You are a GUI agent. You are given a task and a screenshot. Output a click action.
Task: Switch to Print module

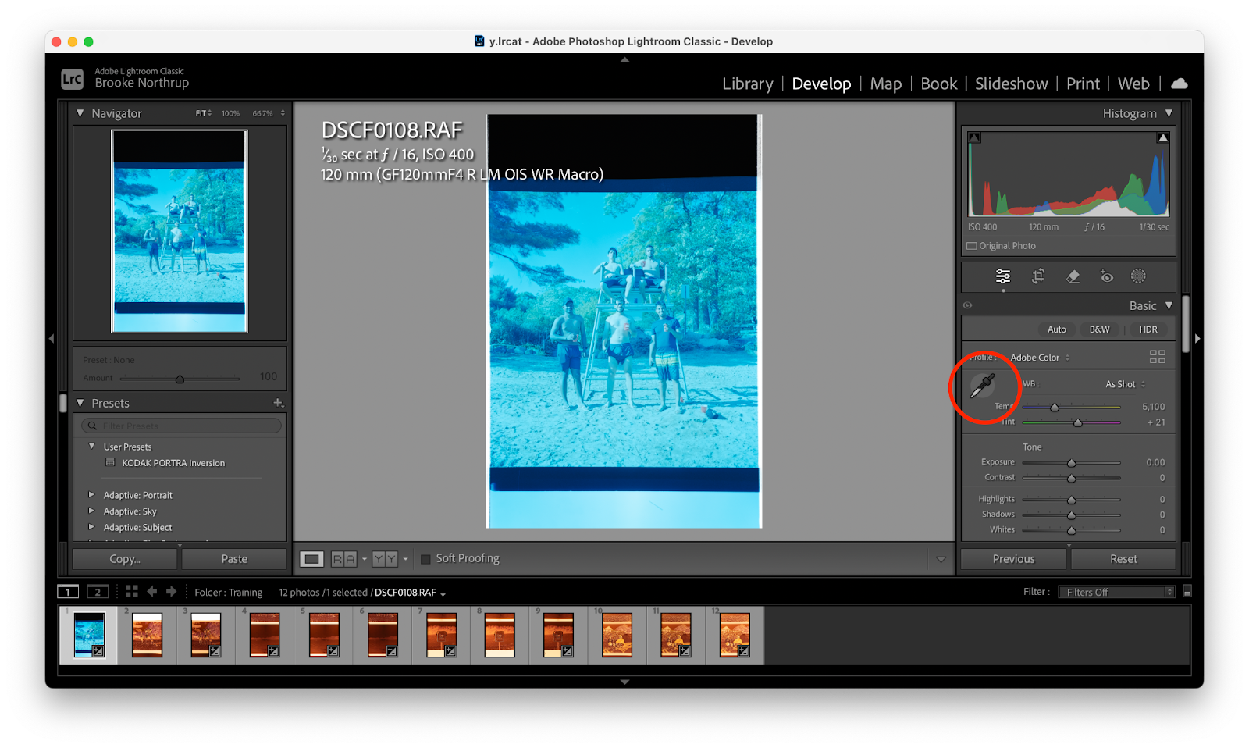click(x=1084, y=84)
